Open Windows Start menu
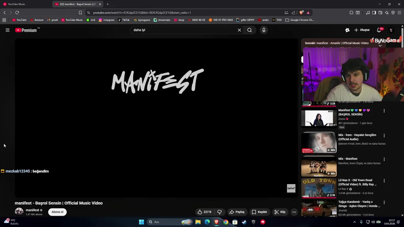 coord(141,222)
